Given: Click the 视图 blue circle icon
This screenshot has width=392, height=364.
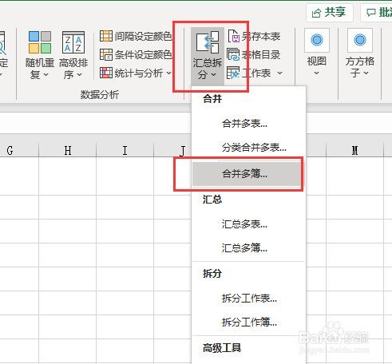Looking at the screenshot, I should pyautogui.click(x=317, y=40).
